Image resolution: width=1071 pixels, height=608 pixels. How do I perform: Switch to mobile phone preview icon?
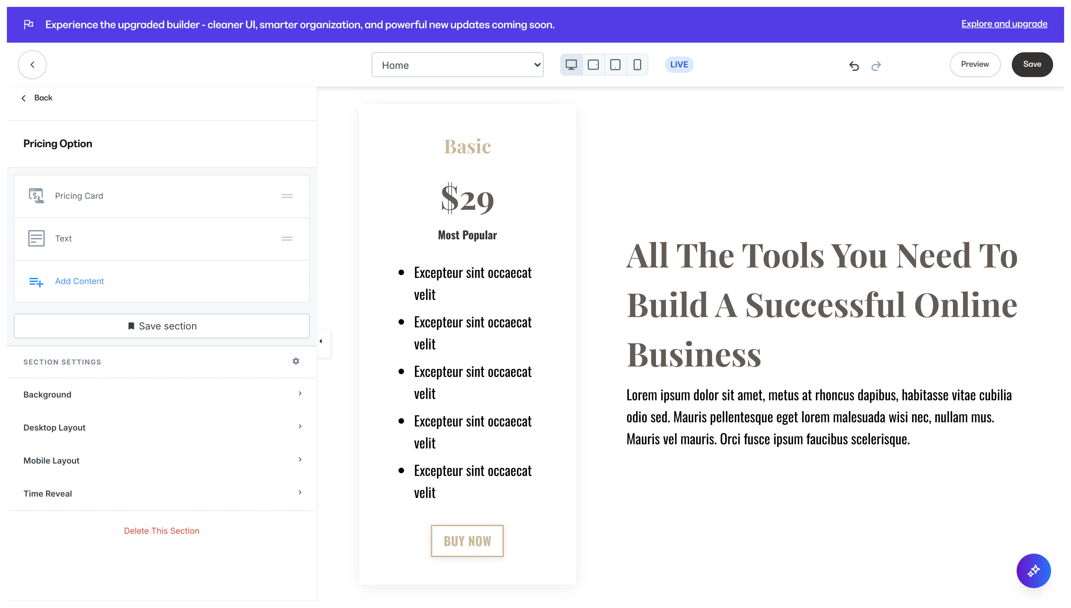pos(637,65)
